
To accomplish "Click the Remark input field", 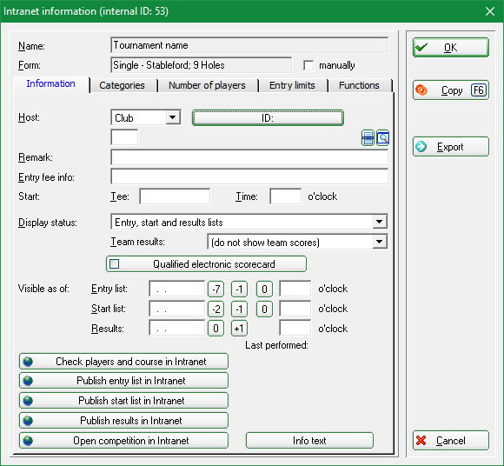I will [x=249, y=157].
